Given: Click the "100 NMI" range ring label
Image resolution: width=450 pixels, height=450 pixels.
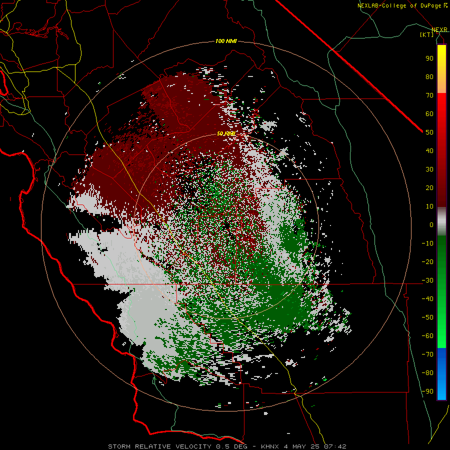Looking at the screenshot, I should 226,41.
